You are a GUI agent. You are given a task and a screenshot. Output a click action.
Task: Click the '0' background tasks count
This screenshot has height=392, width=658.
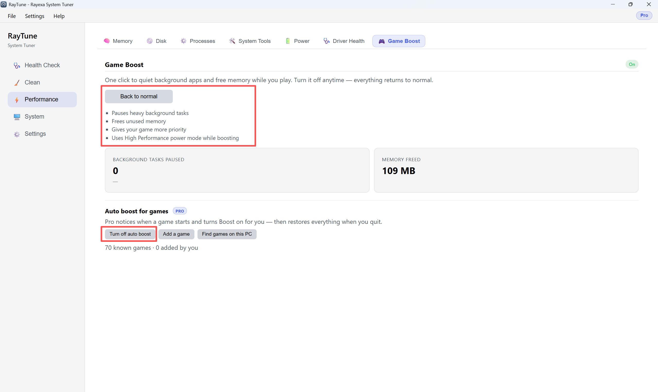point(115,171)
